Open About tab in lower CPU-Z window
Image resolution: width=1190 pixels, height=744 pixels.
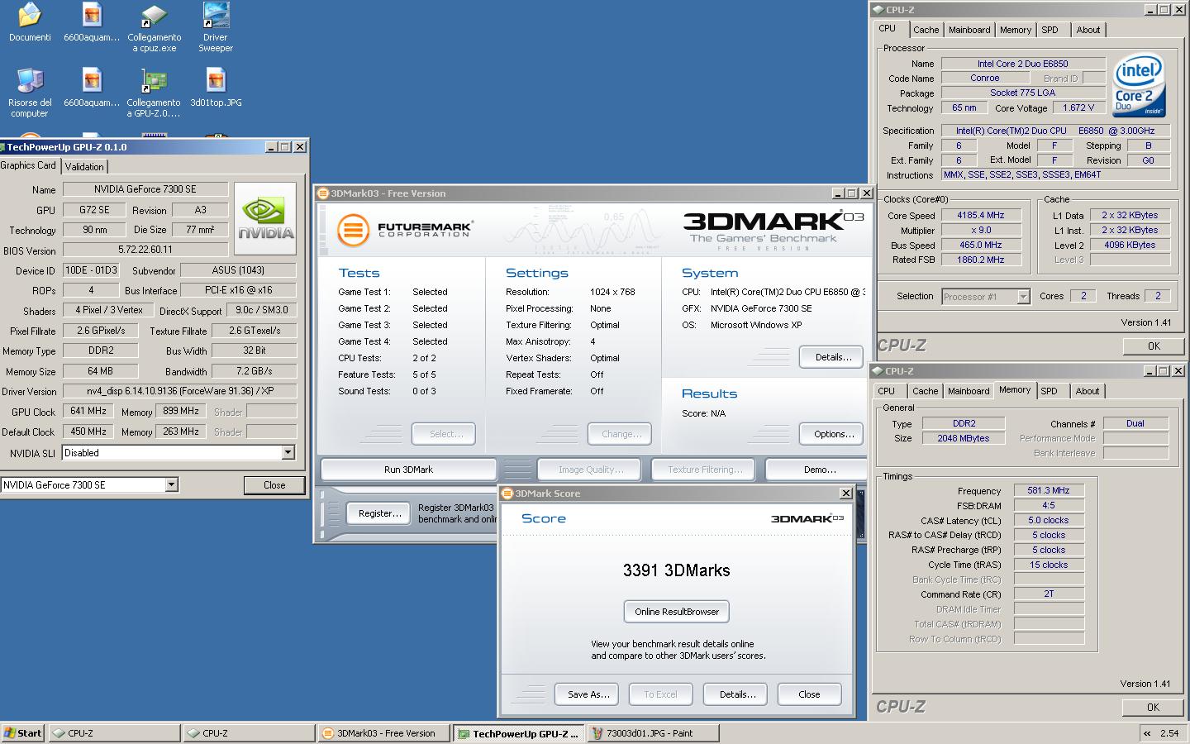[1088, 391]
